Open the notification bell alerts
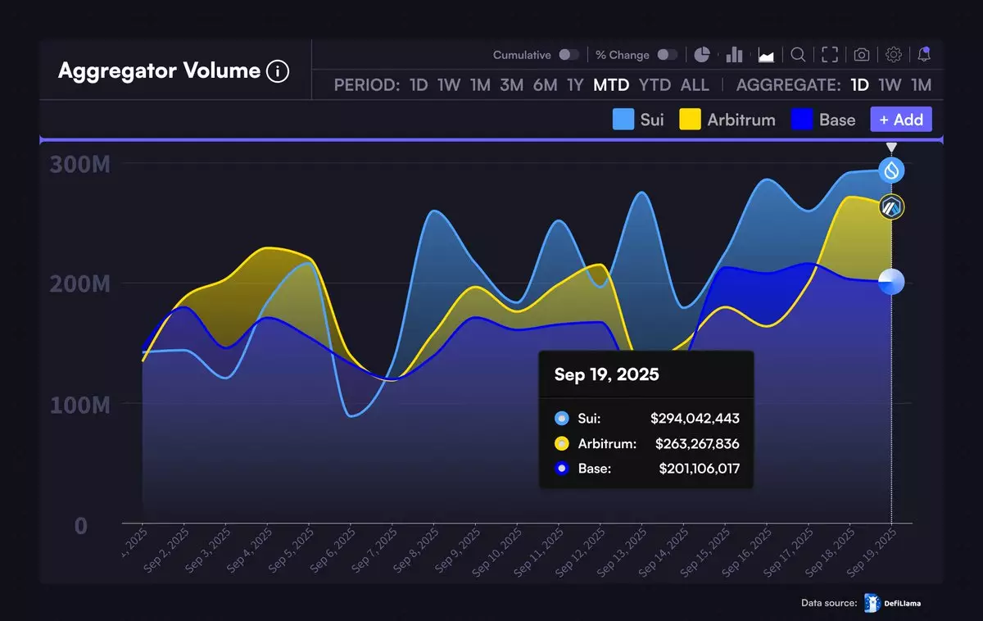Viewport: 983px width, 621px height. pyautogui.click(x=924, y=55)
